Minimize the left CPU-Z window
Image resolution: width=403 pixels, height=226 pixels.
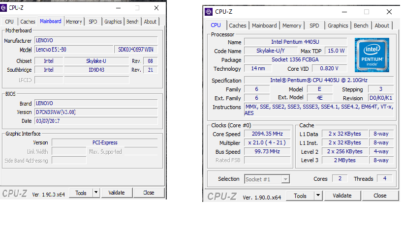pos(118,8)
